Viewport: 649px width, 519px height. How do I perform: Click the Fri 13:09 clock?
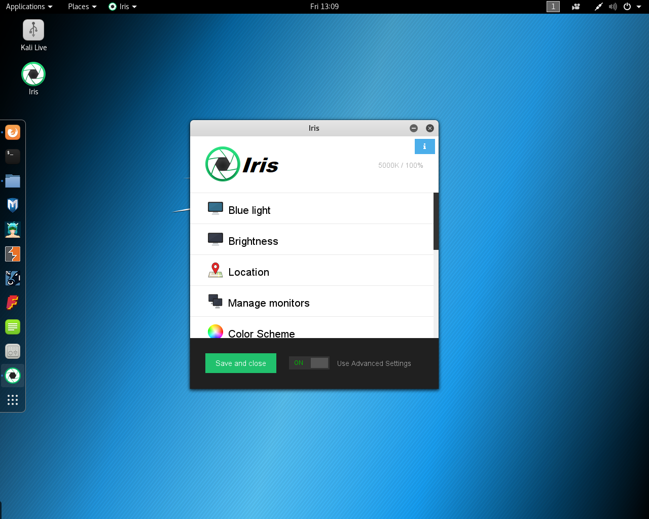pyautogui.click(x=324, y=7)
